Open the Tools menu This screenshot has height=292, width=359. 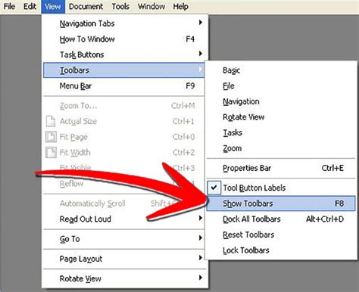(x=120, y=6)
